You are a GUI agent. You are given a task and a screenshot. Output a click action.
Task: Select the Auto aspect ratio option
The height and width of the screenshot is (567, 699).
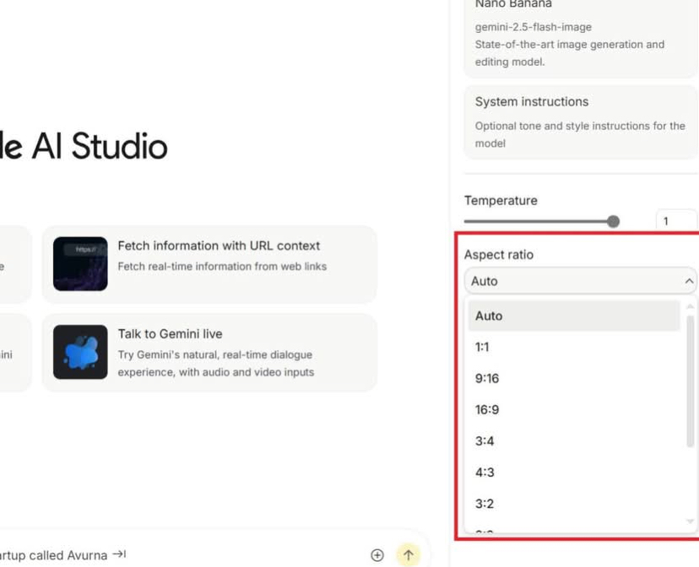coord(574,316)
